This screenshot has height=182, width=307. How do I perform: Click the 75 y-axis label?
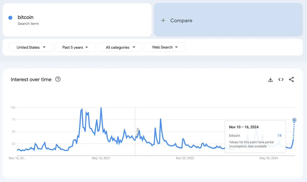[x=14, y=120]
